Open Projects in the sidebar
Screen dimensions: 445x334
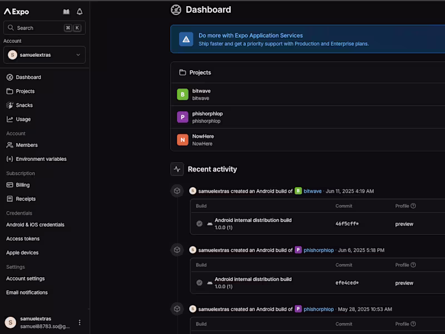(x=25, y=91)
